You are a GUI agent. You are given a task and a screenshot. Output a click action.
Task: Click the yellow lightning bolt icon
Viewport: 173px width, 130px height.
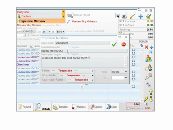click(x=146, y=99)
